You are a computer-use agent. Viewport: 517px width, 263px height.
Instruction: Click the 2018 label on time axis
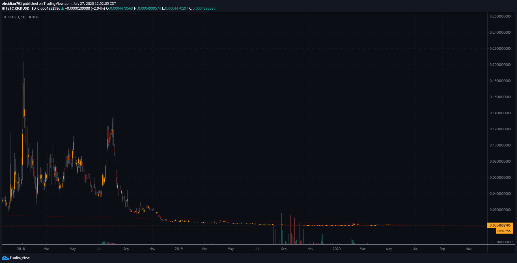tap(21, 249)
